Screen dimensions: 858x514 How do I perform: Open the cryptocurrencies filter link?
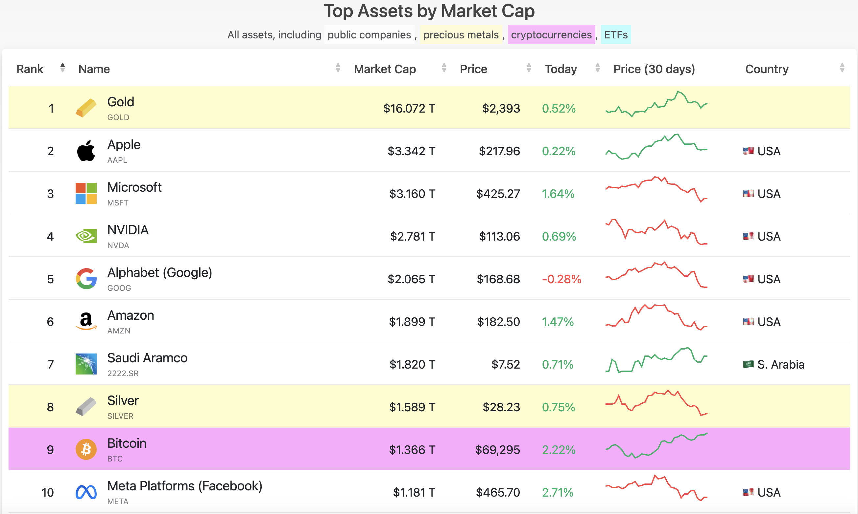pyautogui.click(x=551, y=35)
